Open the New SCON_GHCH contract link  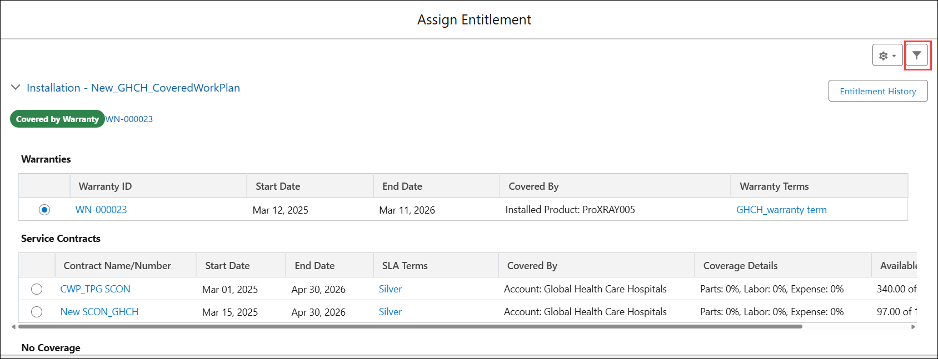99,312
